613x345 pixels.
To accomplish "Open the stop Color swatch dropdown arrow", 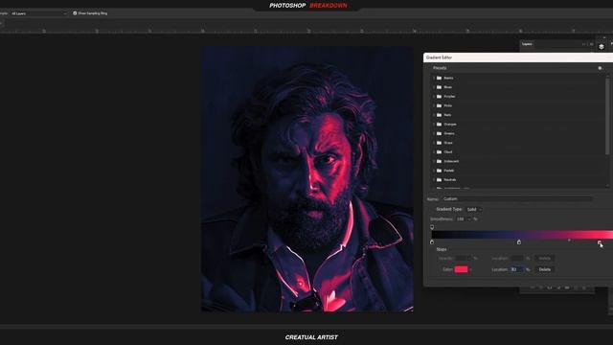I will [x=470, y=269].
